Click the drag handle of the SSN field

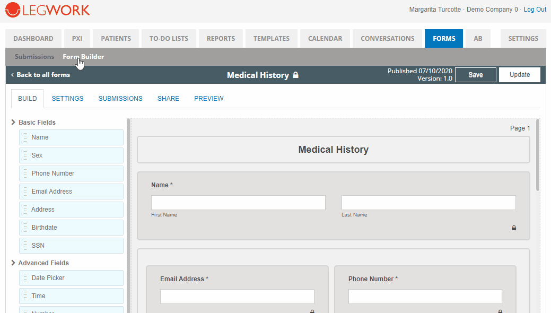click(25, 246)
